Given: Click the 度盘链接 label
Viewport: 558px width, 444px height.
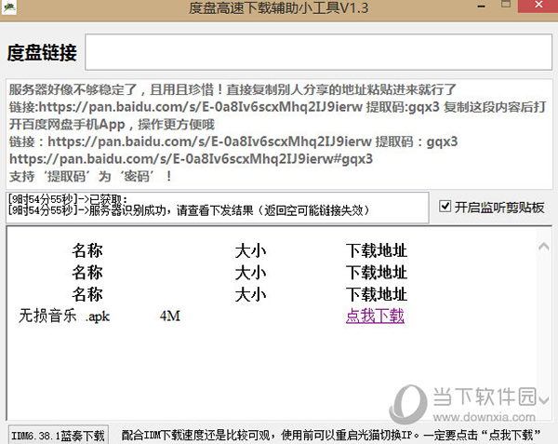Looking at the screenshot, I should click(42, 53).
